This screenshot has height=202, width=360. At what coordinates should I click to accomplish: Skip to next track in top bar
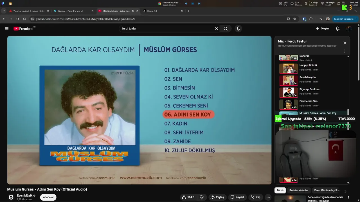coord(199,3)
